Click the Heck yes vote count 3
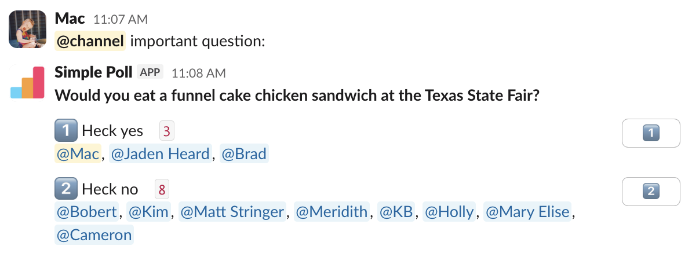692x257 pixels. pyautogui.click(x=166, y=131)
